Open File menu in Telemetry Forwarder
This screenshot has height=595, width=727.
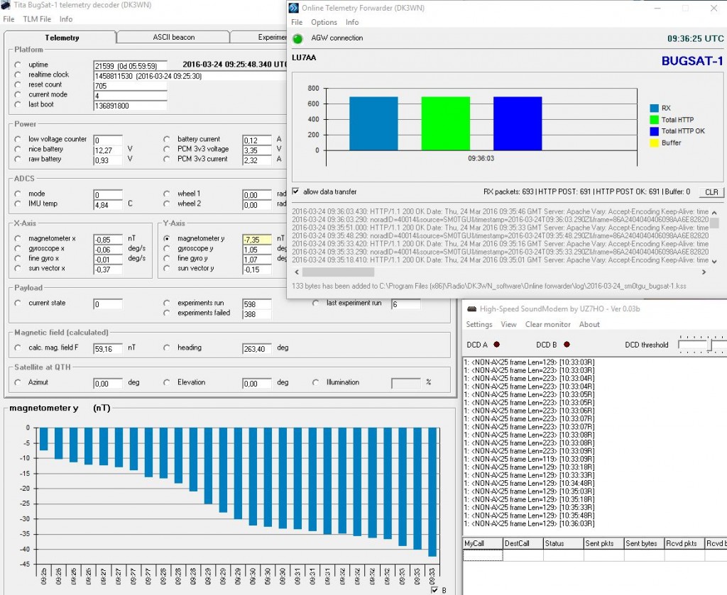297,22
